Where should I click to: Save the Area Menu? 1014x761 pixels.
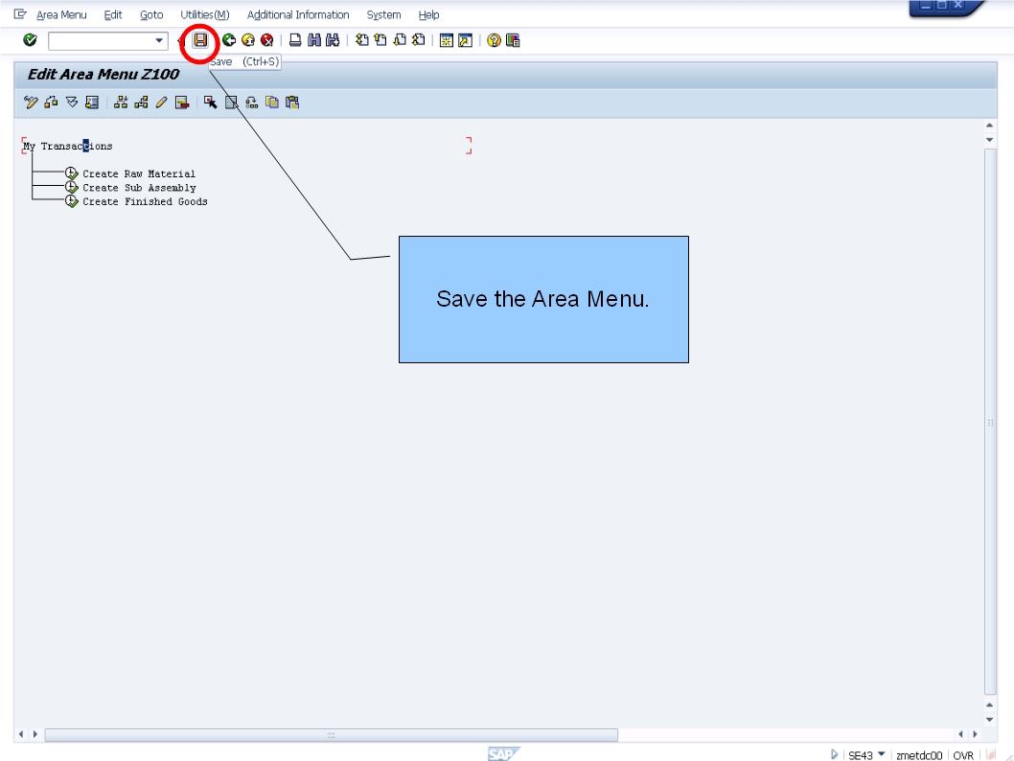(201, 40)
